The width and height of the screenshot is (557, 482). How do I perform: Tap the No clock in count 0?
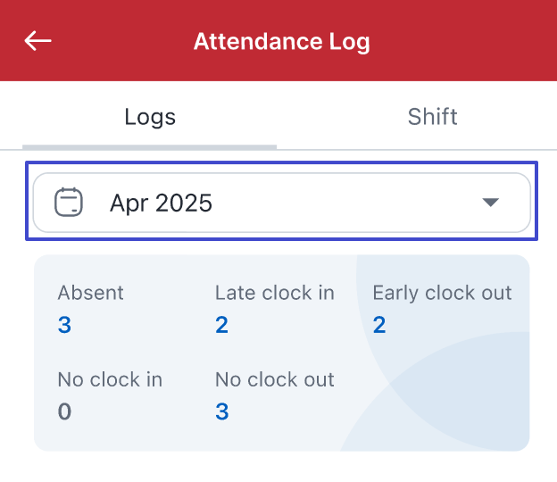(64, 411)
